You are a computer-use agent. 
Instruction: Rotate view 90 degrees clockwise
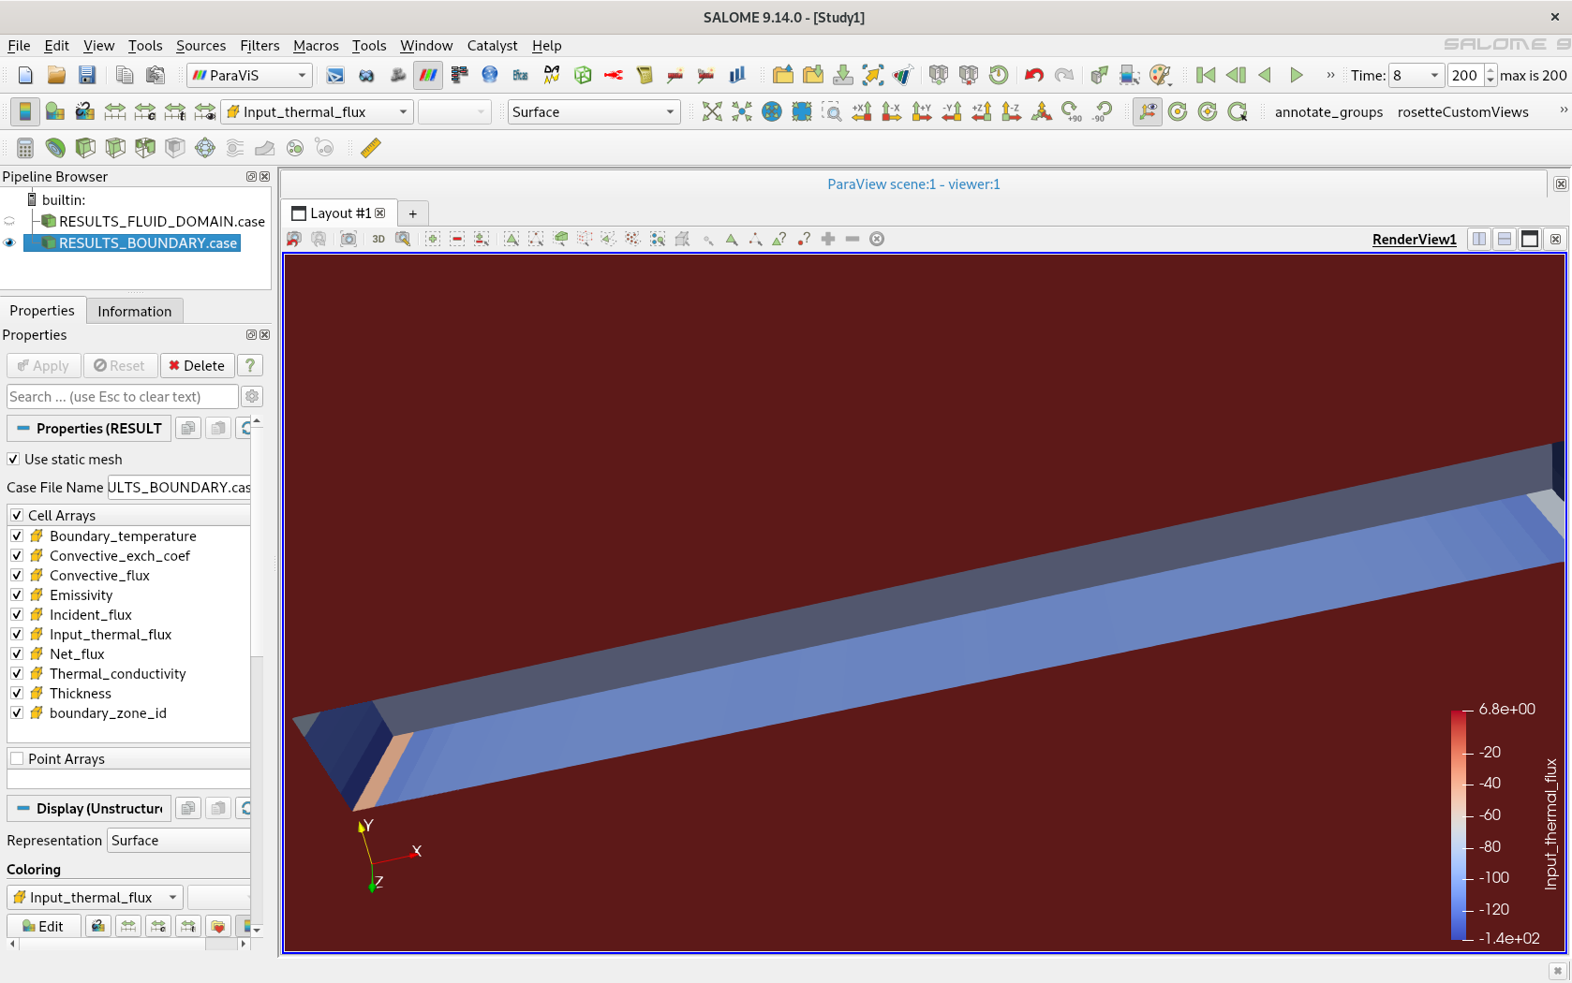point(1071,112)
